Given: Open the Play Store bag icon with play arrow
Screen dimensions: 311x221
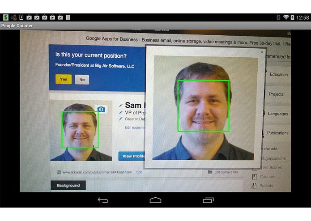Looking at the screenshot, I should point(52,17).
